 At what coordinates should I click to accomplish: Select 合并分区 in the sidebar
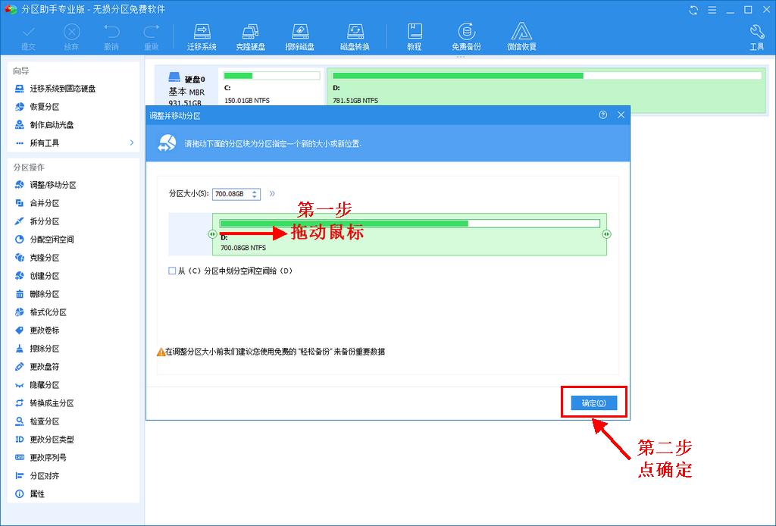45,203
